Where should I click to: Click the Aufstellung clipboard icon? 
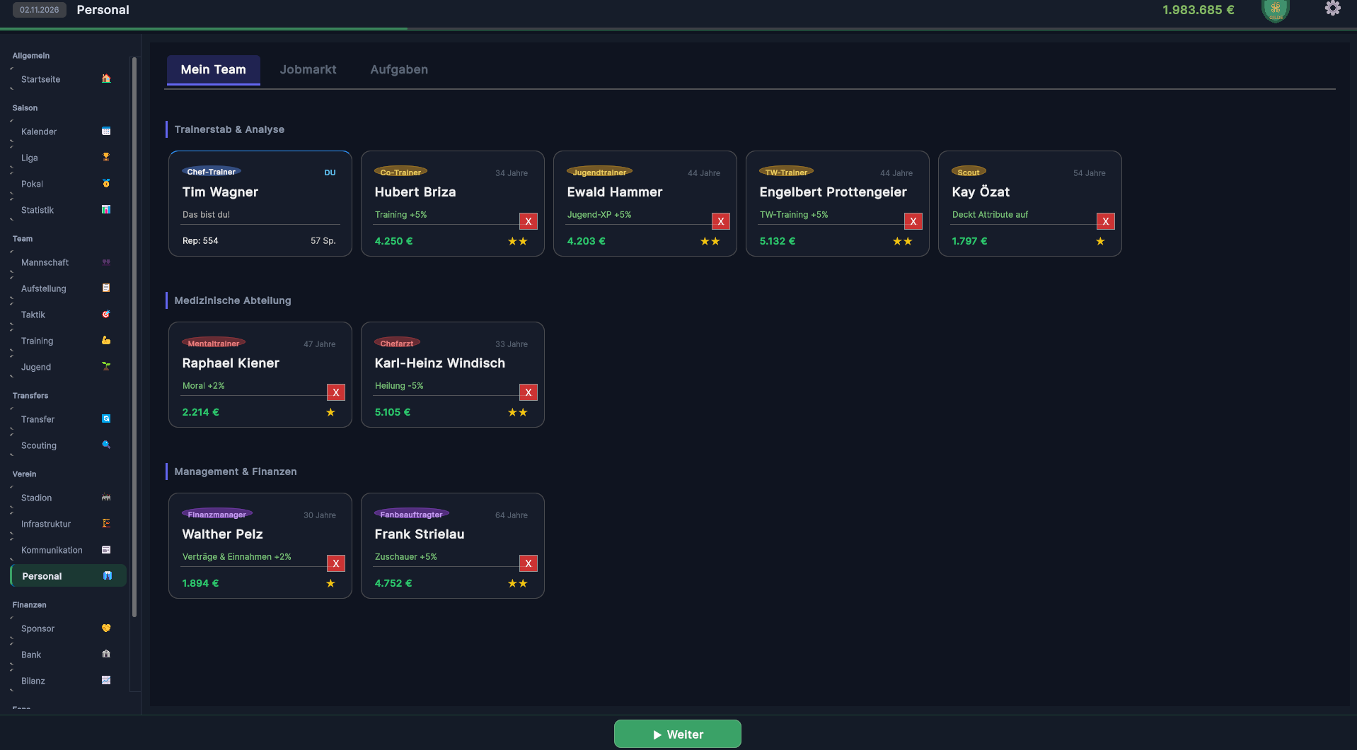106,288
